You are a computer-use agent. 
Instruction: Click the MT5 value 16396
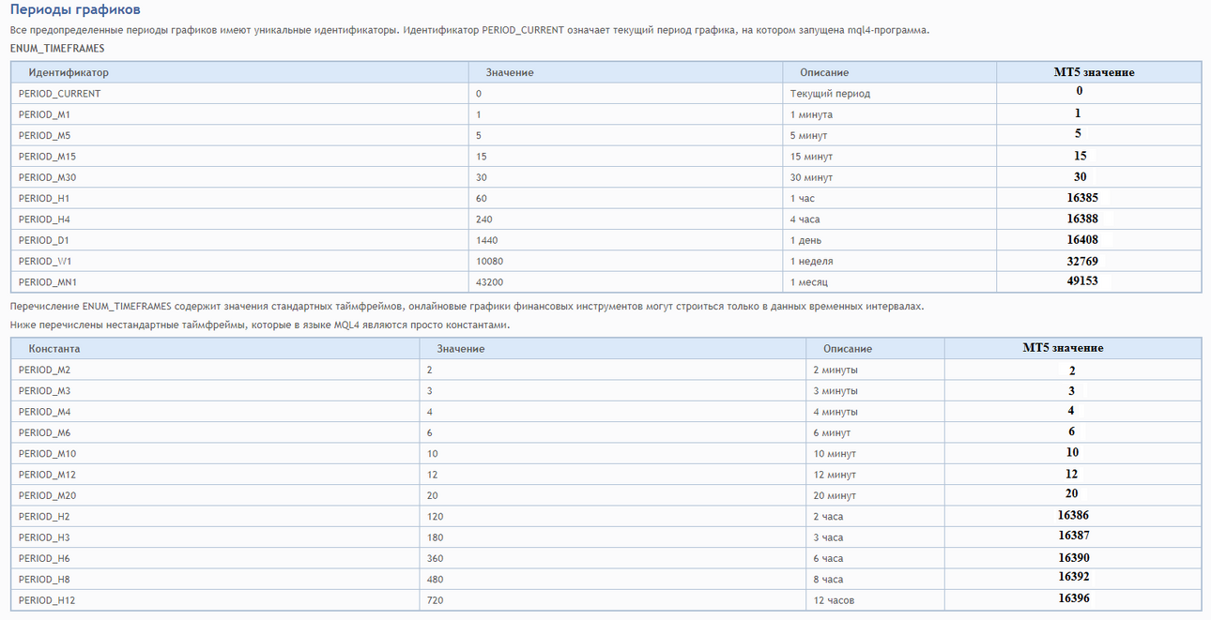point(1073,597)
